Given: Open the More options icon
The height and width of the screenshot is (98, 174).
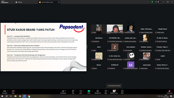Looking at the screenshot, I should tap(122, 91).
